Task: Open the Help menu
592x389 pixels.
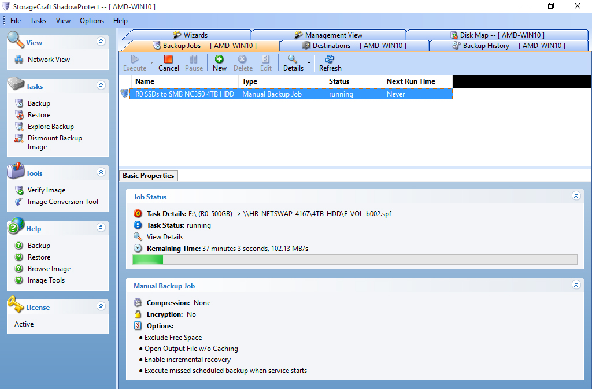Action: [120, 21]
